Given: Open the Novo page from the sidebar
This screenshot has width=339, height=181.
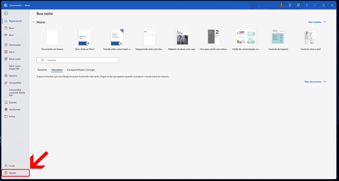Looking at the screenshot, I should [12, 28].
